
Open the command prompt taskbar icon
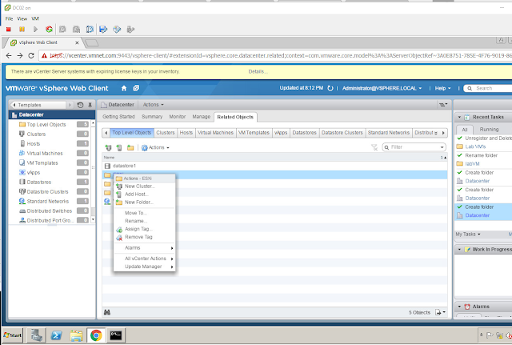(x=116, y=335)
